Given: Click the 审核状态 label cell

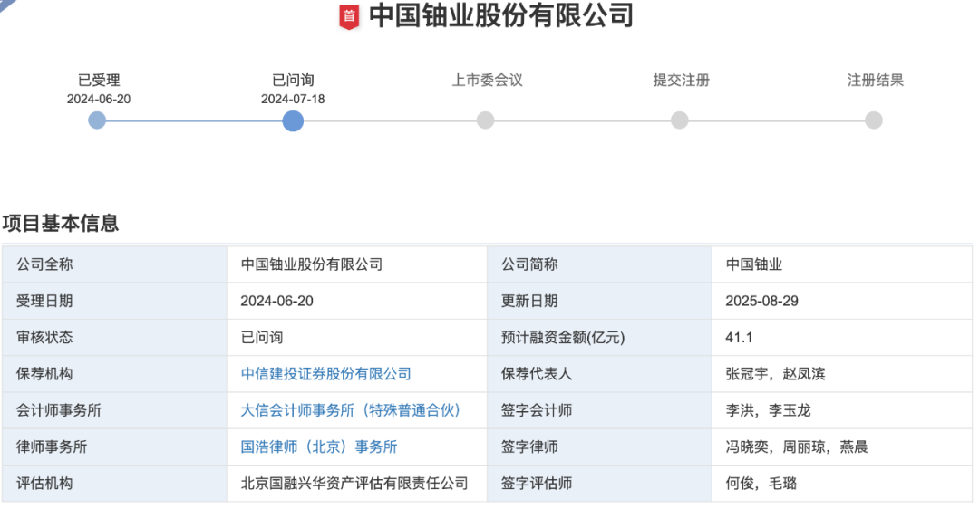Looking at the screenshot, I should [x=114, y=338].
